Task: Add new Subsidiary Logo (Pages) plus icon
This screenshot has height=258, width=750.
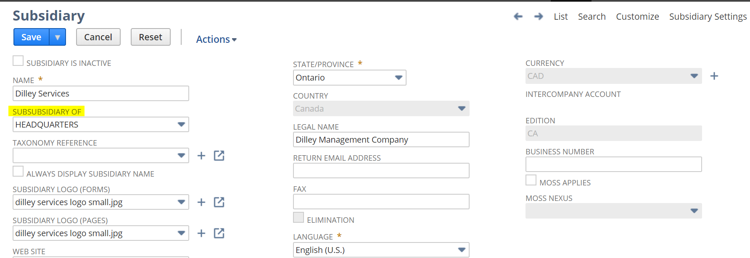Action: click(201, 233)
